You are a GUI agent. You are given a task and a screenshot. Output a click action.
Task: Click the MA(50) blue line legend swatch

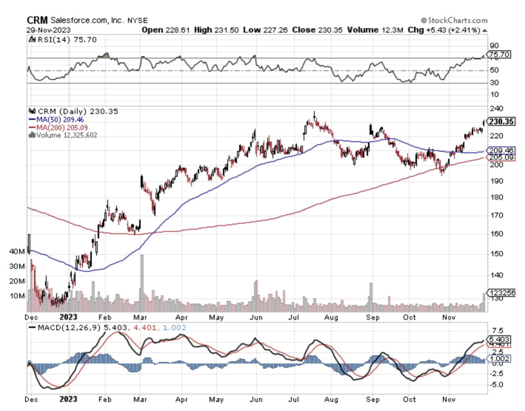tap(32, 119)
